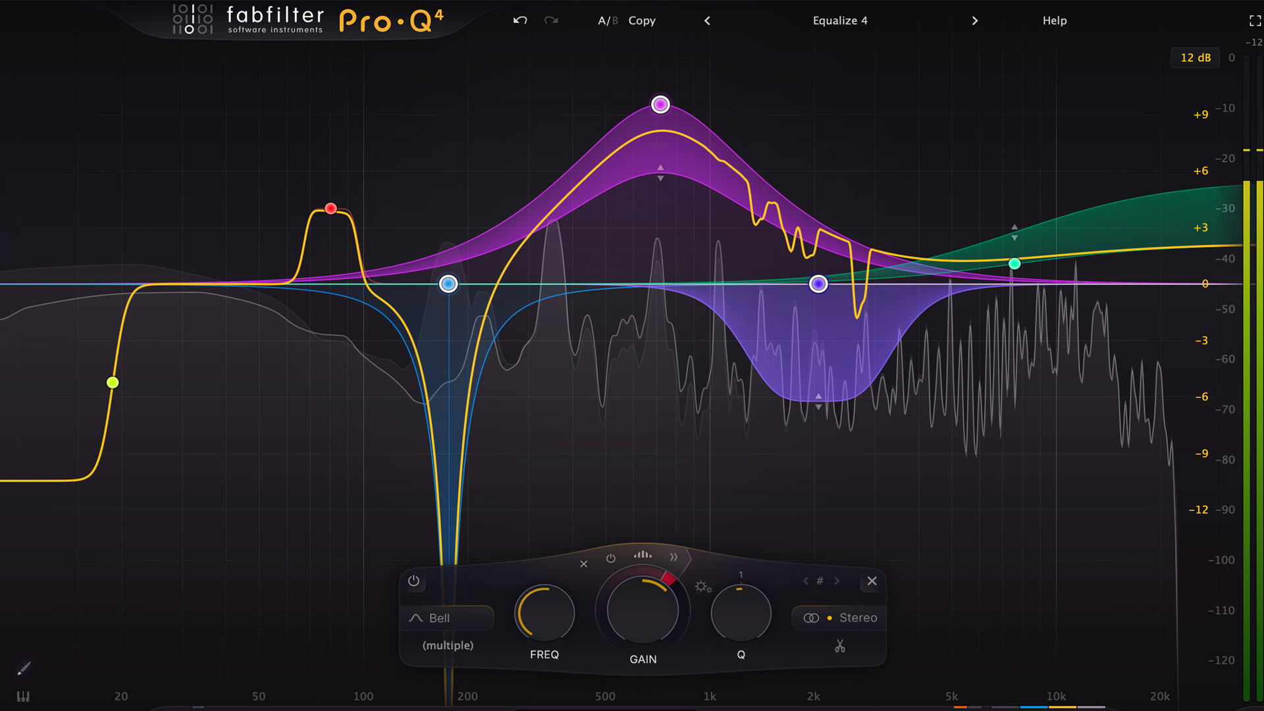This screenshot has width=1264, height=711.
Task: Toggle the selected band power button
Action: pos(413,581)
